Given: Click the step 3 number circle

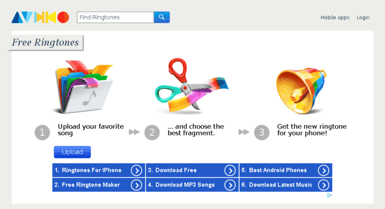Looking at the screenshot, I should 262,132.
